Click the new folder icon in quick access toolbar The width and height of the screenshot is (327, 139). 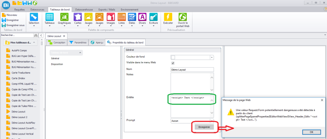(x=19, y=3)
